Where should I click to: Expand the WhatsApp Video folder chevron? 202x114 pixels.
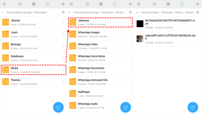[x=131, y=46]
